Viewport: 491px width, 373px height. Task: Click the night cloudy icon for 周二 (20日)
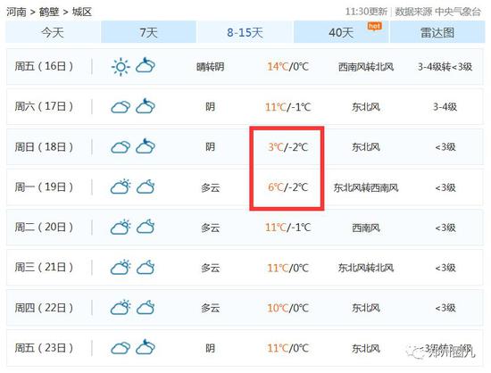146,227
